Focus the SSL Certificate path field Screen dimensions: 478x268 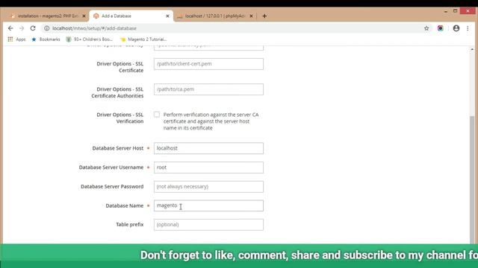(208, 64)
